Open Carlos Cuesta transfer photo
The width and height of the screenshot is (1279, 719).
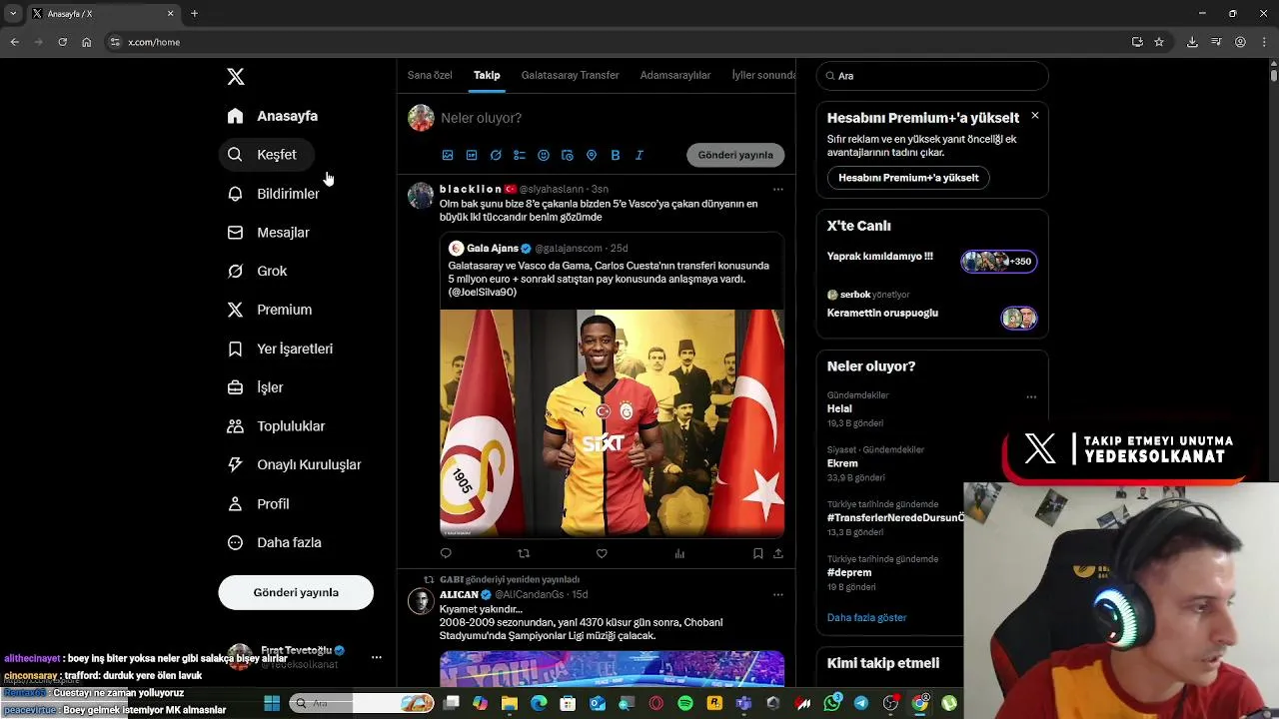(x=612, y=423)
